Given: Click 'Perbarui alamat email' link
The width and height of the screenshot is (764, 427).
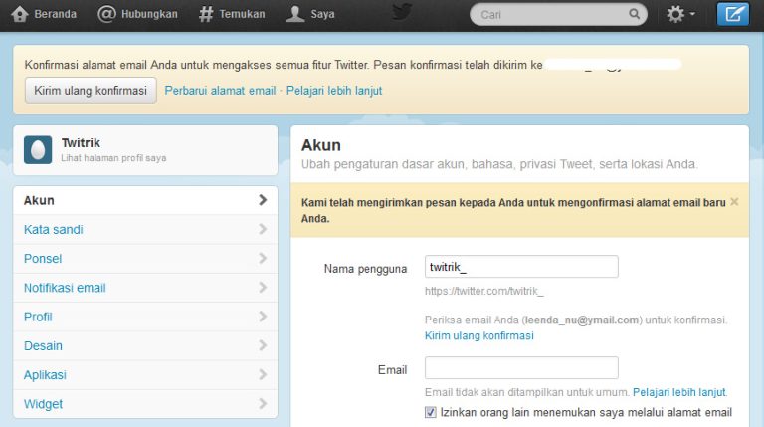Looking at the screenshot, I should [220, 91].
